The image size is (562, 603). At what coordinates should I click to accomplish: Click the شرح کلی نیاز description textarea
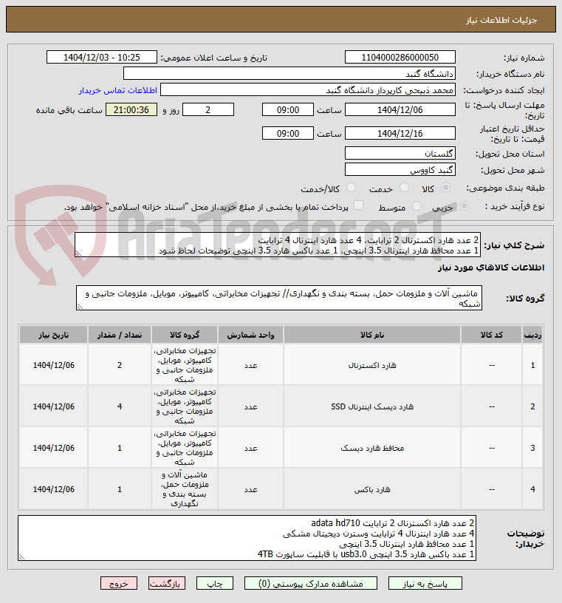[278, 245]
